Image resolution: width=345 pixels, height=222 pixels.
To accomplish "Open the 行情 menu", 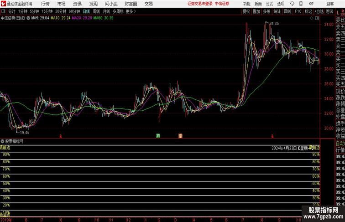I will (x=45, y=4).
